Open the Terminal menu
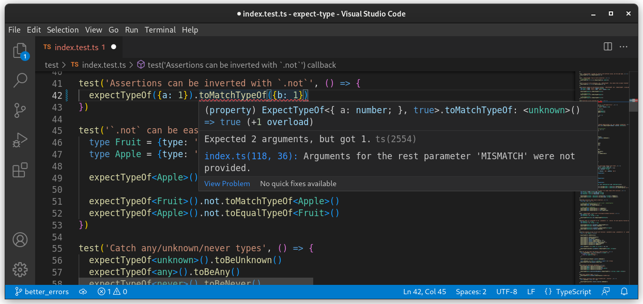Image resolution: width=643 pixels, height=304 pixels. 160,29
